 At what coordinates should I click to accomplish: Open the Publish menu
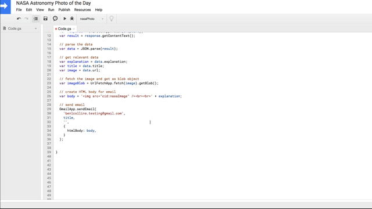[x=65, y=10]
